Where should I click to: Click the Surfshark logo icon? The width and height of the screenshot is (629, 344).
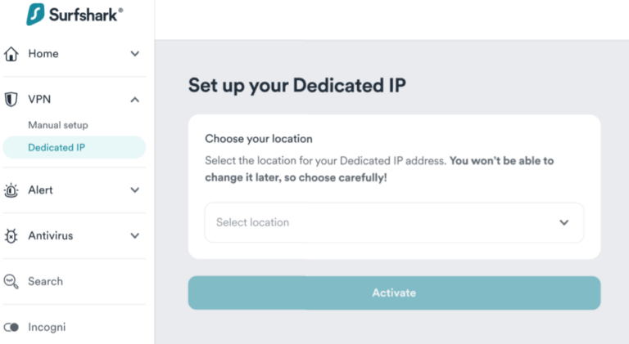pos(35,14)
